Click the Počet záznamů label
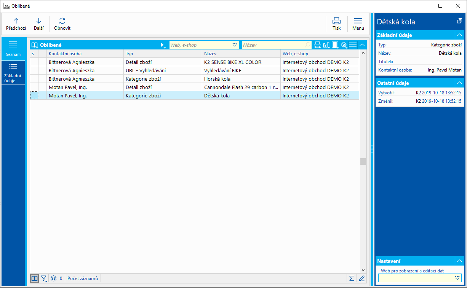The image size is (467, 288). [83, 278]
